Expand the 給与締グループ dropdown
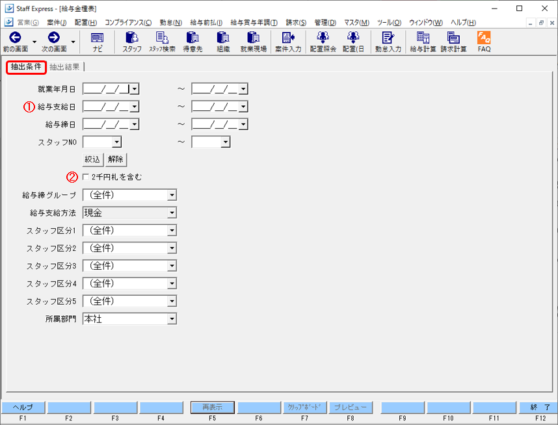The height and width of the screenshot is (425, 558). (172, 195)
